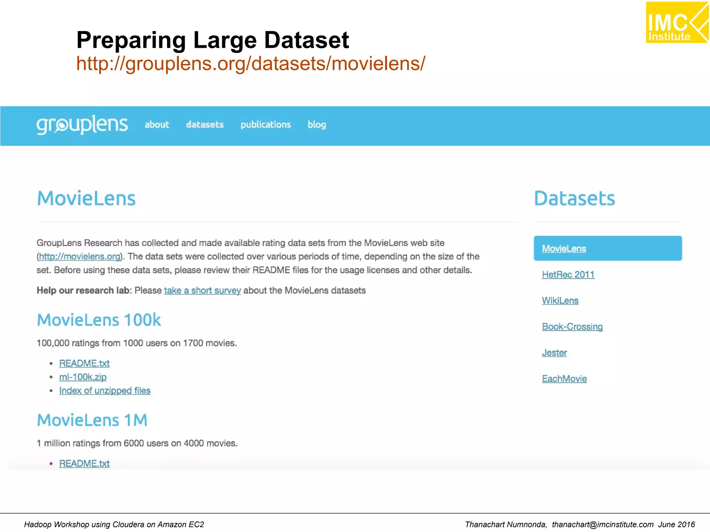The image size is (710, 532).
Task: Open the publications menu item
Action: tap(266, 125)
